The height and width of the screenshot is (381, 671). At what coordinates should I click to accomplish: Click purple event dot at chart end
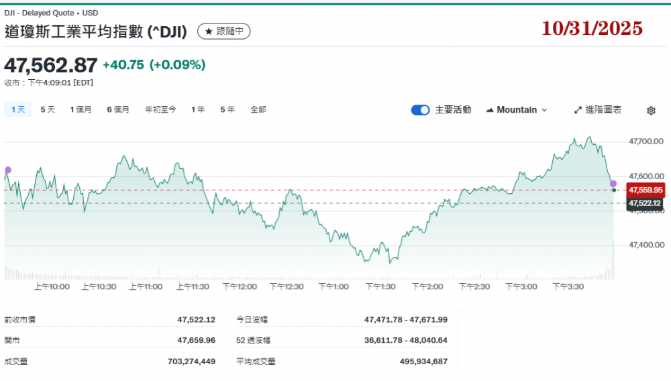(x=613, y=184)
